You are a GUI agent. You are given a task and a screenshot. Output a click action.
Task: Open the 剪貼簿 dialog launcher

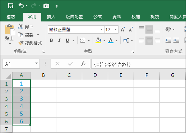tap(43, 52)
